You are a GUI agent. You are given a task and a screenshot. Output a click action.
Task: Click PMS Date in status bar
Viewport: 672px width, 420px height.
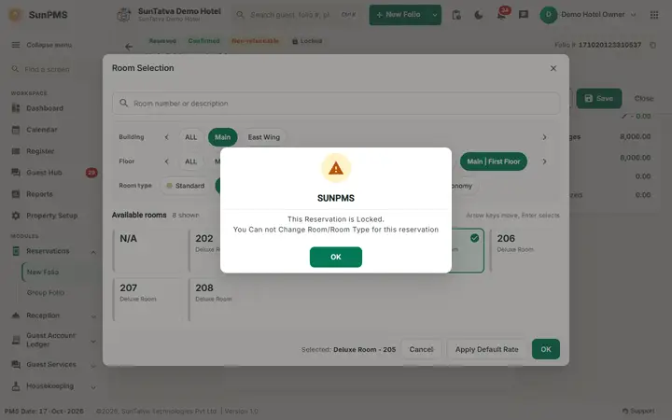(44, 412)
